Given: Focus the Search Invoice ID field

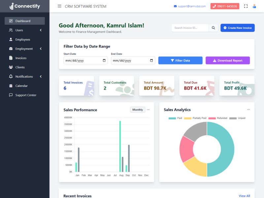Looking at the screenshot, I should 190,28.
